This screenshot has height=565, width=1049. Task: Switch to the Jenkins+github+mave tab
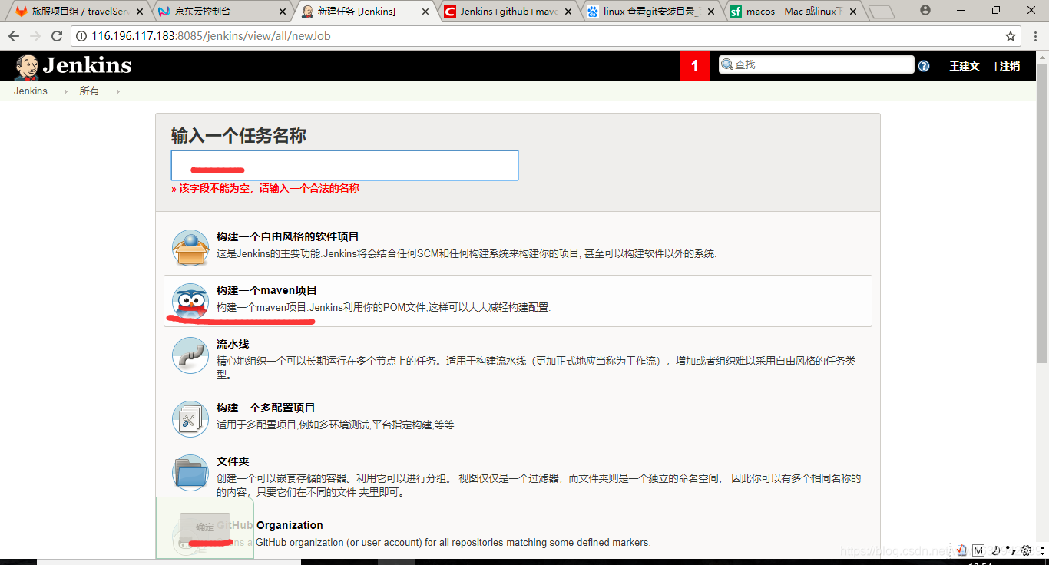tap(507, 12)
